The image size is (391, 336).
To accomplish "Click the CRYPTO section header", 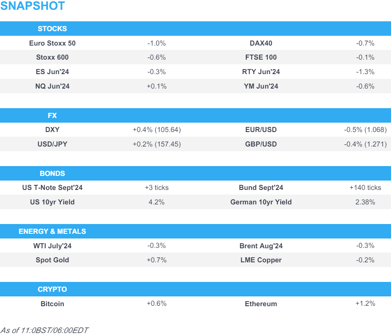I will [x=52, y=290].
